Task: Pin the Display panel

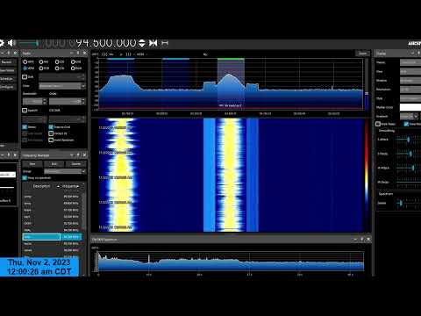Action: tap(418, 53)
